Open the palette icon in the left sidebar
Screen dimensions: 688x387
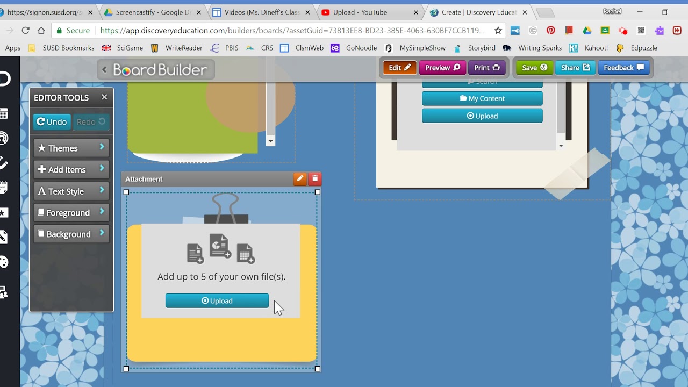pos(4,262)
